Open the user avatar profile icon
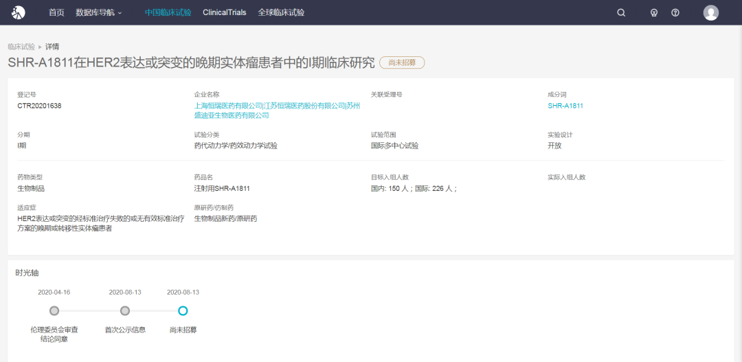This screenshot has height=362, width=742. pyautogui.click(x=711, y=13)
